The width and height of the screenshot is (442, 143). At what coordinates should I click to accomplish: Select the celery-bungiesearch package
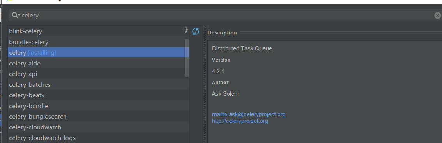98,116
